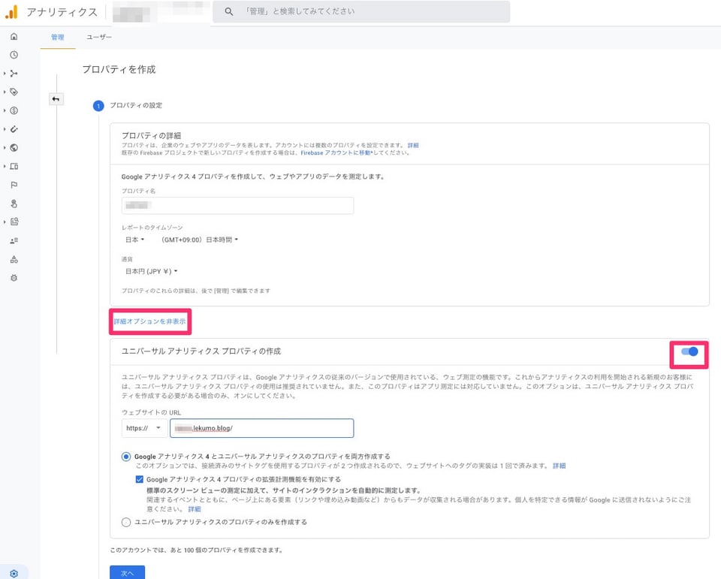Open the 日本 country dropdown
This screenshot has width=721, height=579.
click(134, 240)
